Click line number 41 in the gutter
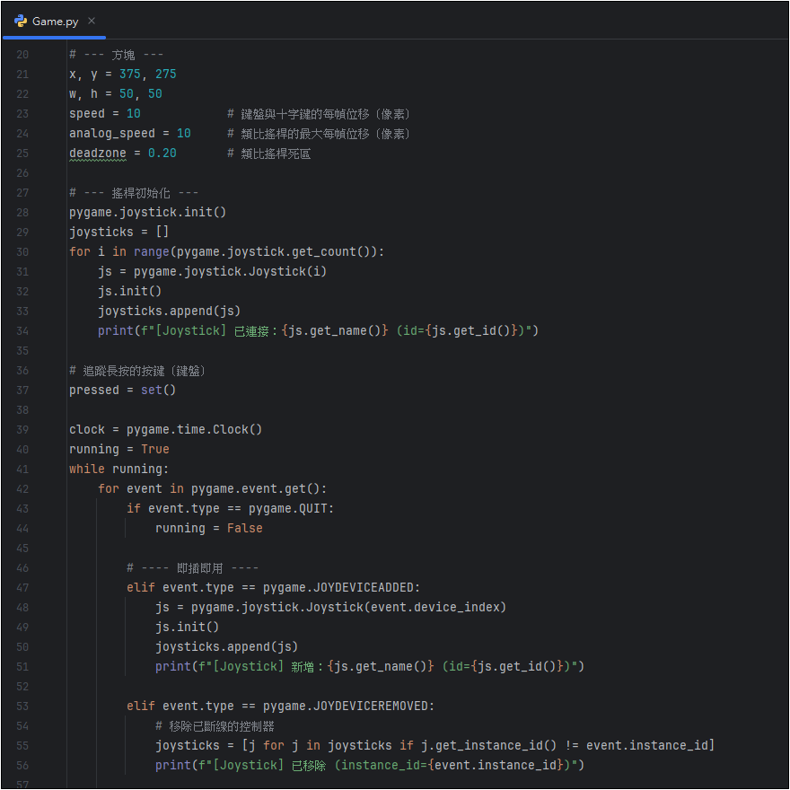 [x=22, y=469]
